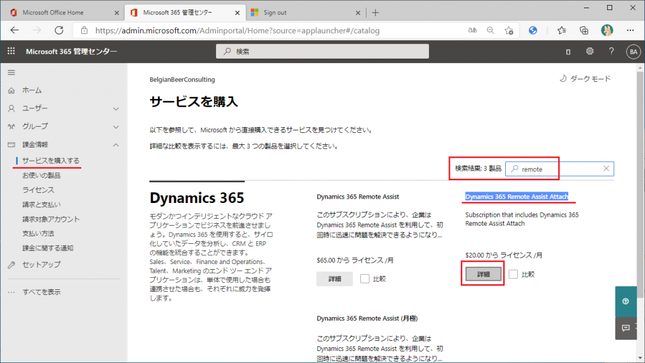Screen dimensions: 645x363
Task: Check 比較 for Dynamics 365 Remote Assist Attach
Action: [513, 274]
